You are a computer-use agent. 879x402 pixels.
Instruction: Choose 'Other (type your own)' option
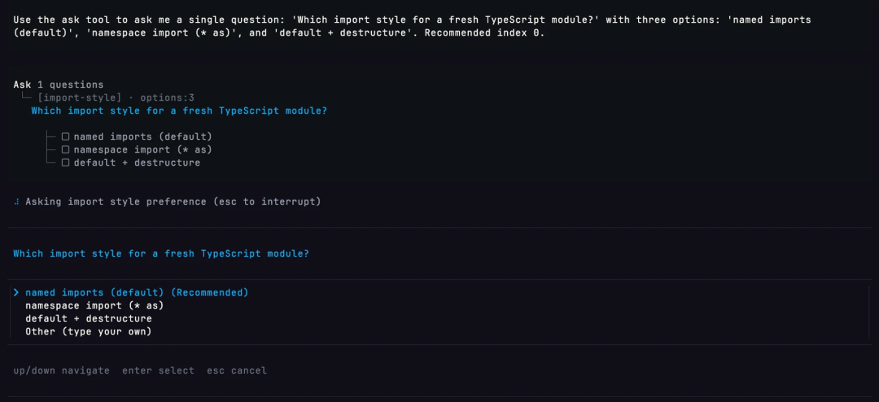pos(89,332)
